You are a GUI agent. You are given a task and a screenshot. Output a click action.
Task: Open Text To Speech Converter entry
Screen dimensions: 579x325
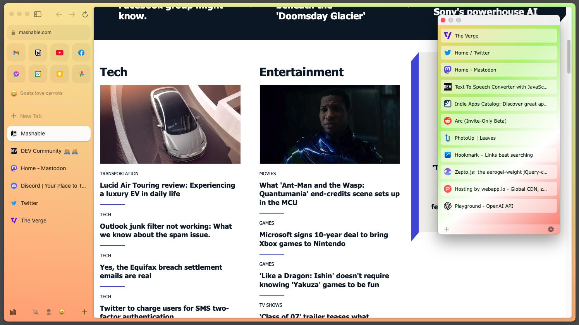pyautogui.click(x=499, y=87)
